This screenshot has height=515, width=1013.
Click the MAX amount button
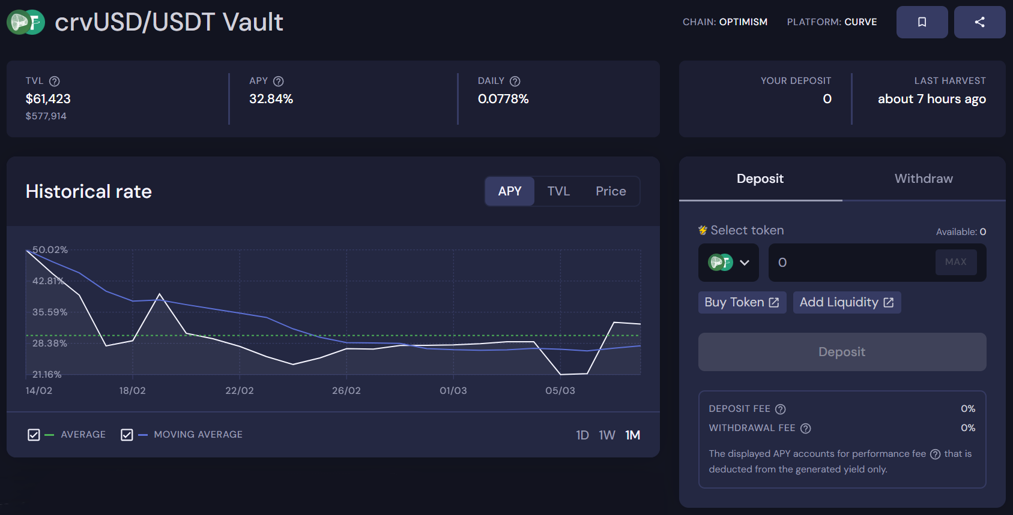pyautogui.click(x=956, y=262)
